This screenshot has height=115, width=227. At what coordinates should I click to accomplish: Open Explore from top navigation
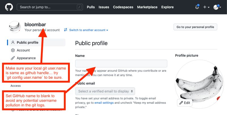(x=167, y=7)
